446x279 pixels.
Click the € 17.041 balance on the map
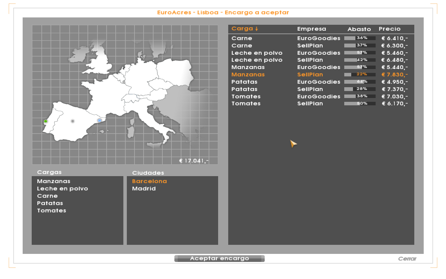point(194,161)
